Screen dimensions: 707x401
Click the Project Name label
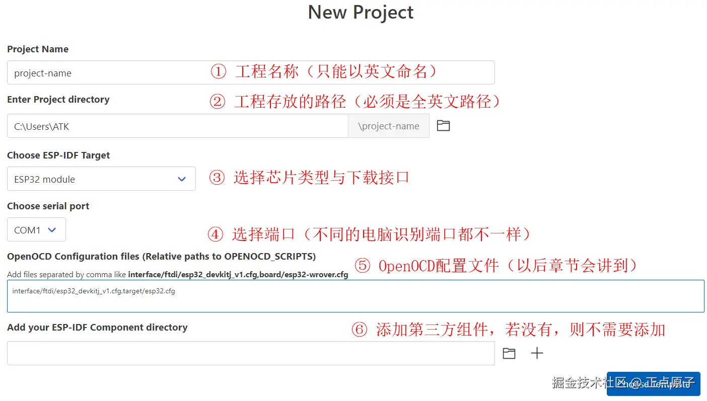[38, 49]
